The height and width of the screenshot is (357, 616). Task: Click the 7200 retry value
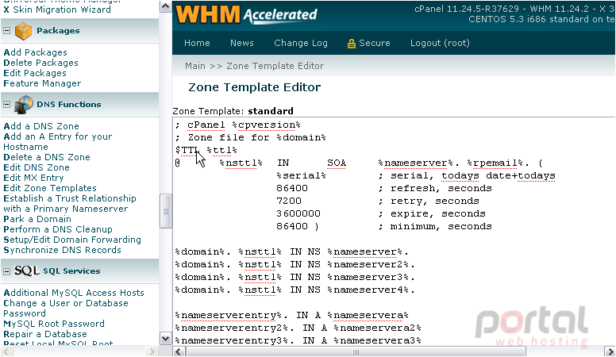[289, 201]
